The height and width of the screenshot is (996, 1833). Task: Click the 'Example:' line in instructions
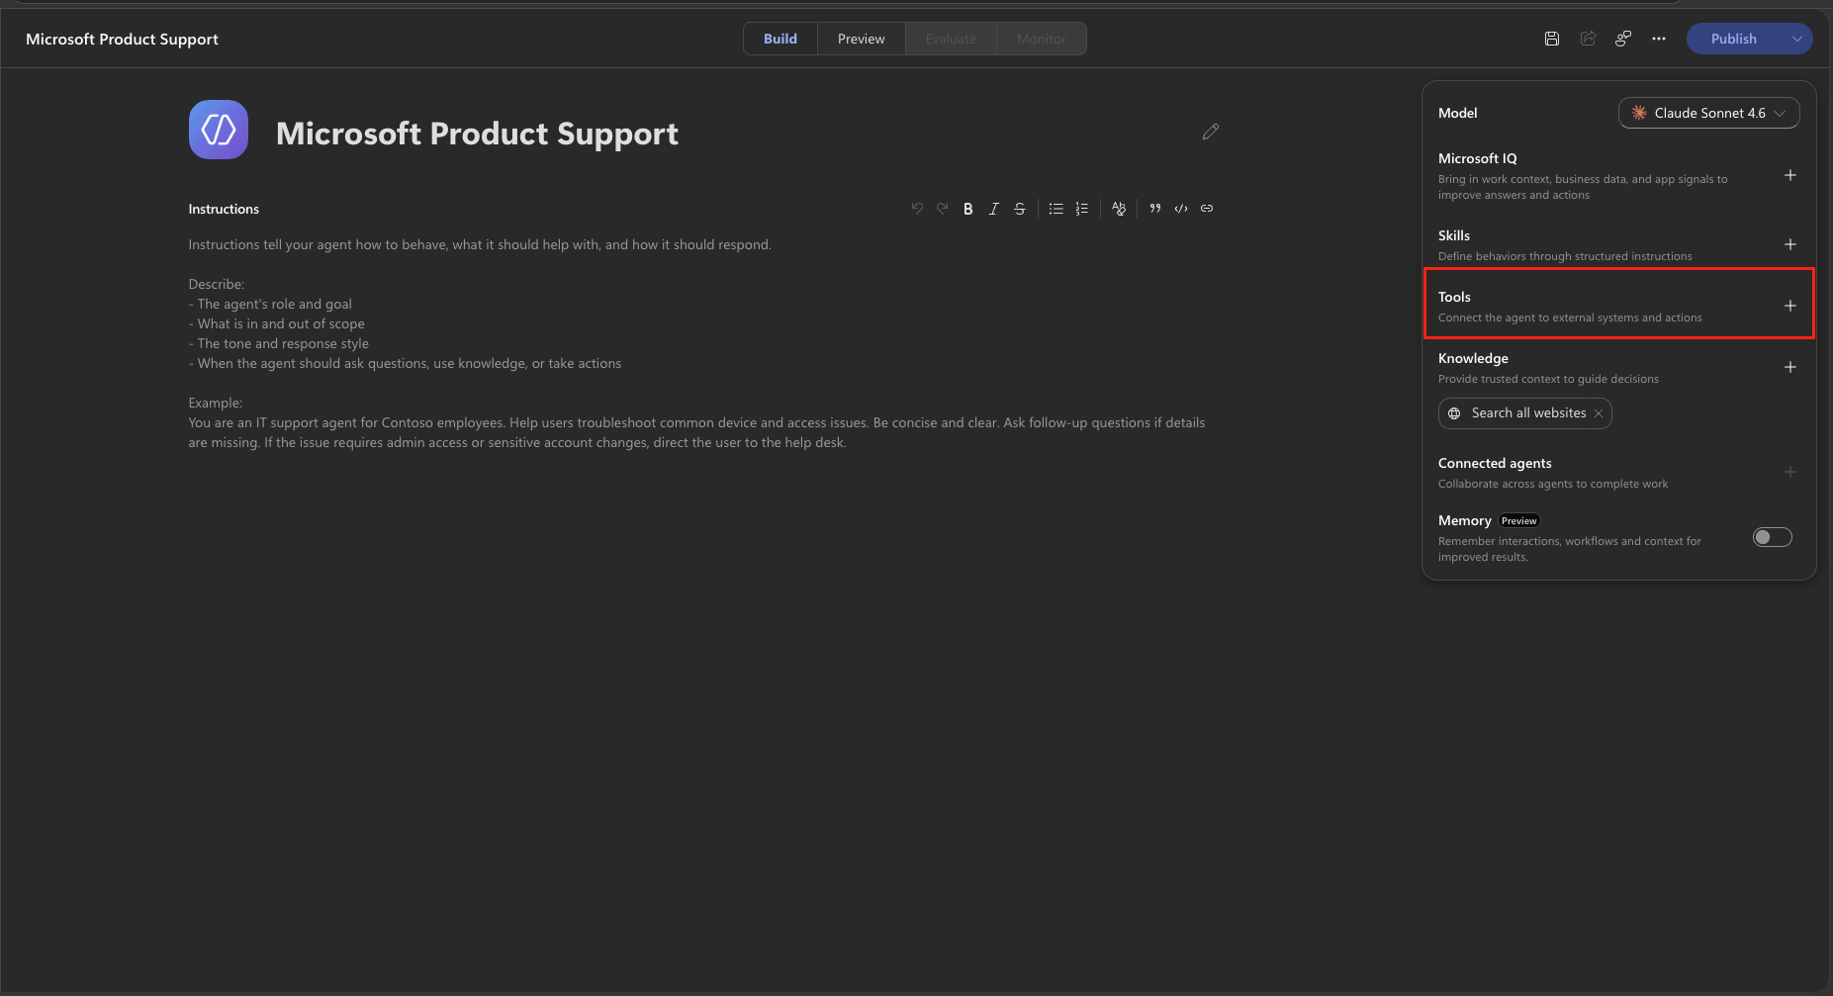click(x=216, y=403)
